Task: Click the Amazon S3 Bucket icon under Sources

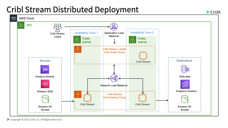Action: tap(45, 99)
